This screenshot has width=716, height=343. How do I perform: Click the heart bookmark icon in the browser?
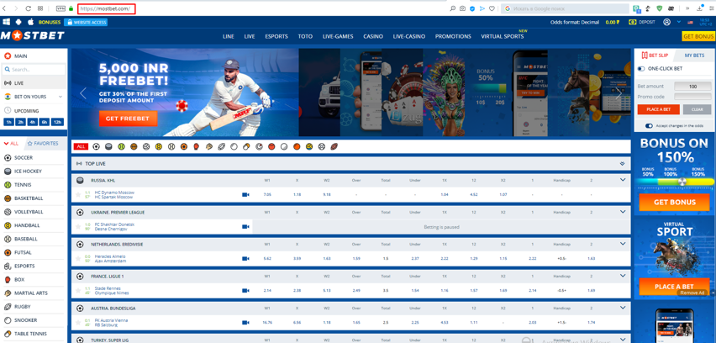pyautogui.click(x=492, y=8)
